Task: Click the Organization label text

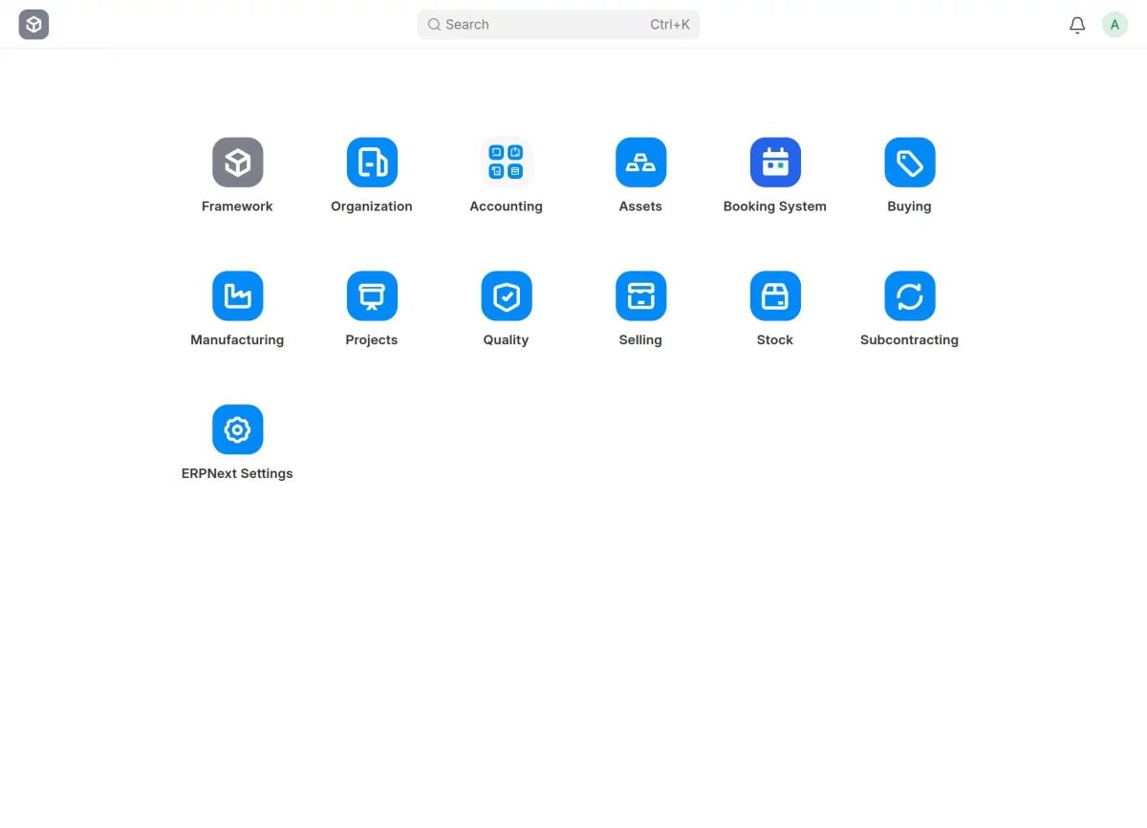Action: click(x=372, y=207)
